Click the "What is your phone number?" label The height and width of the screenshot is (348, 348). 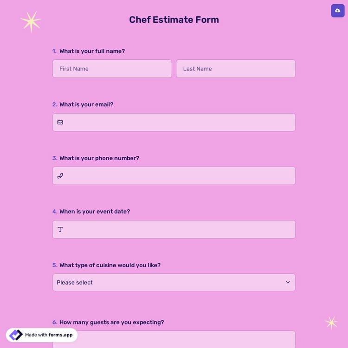tap(99, 158)
